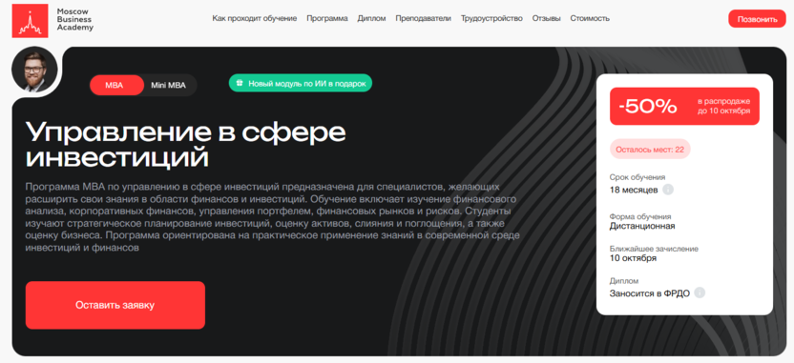
Task: Click the Форма обучения label
Action: 640,216
